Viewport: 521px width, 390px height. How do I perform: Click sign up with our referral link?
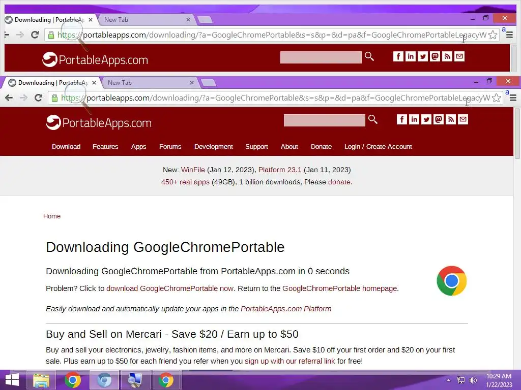pos(290,361)
